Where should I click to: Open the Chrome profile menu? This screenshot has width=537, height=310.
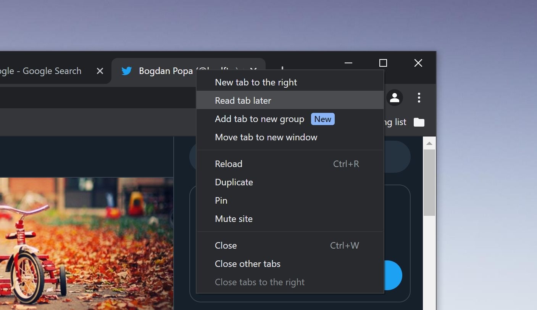pyautogui.click(x=395, y=98)
